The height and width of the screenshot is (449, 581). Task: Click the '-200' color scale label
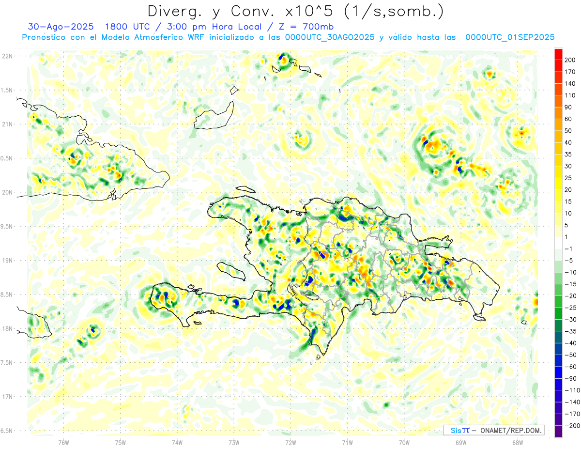(x=573, y=426)
